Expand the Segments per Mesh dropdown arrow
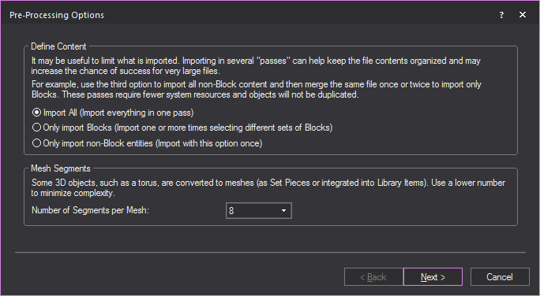The width and height of the screenshot is (540, 296). tap(283, 210)
